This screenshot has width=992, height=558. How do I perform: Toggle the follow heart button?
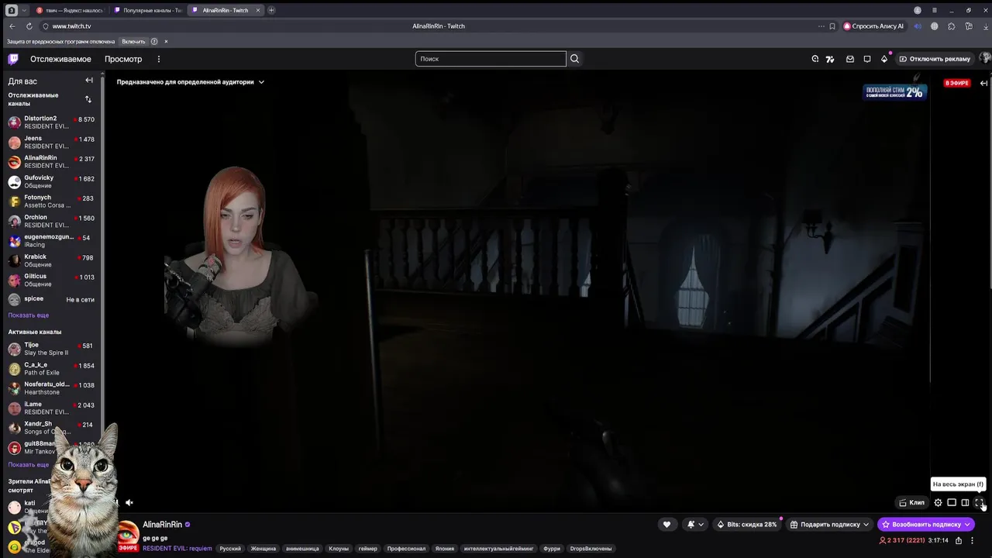(666, 525)
